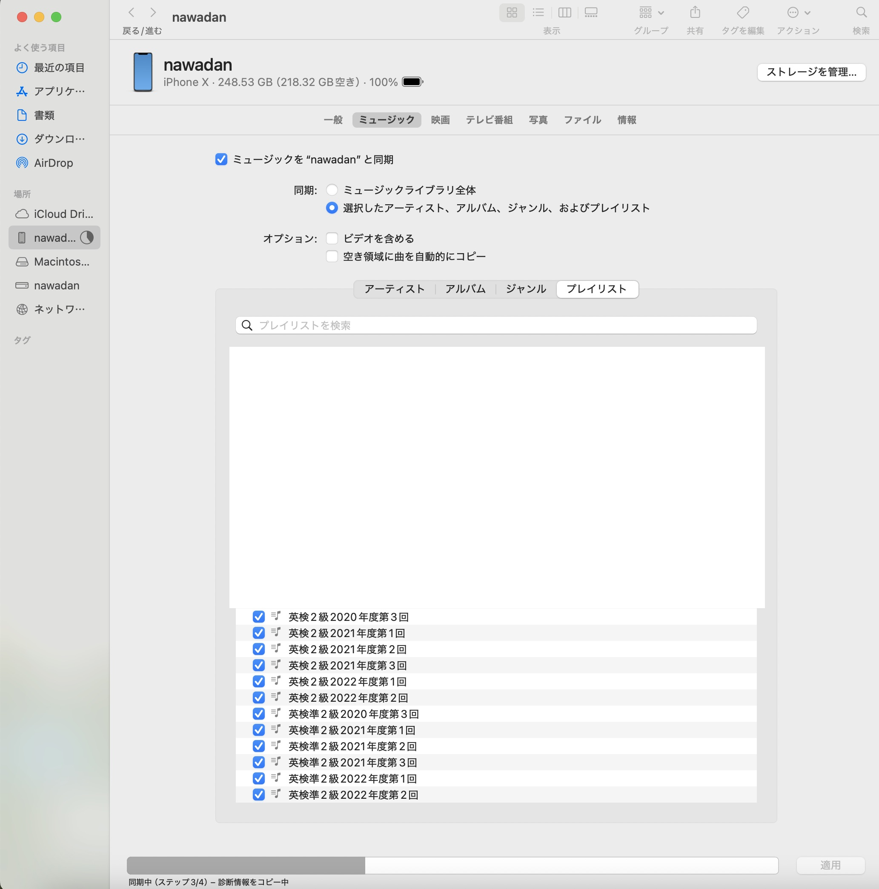879x889 pixels.
Task: Open Recents (最近の項目) in sidebar
Action: [54, 68]
